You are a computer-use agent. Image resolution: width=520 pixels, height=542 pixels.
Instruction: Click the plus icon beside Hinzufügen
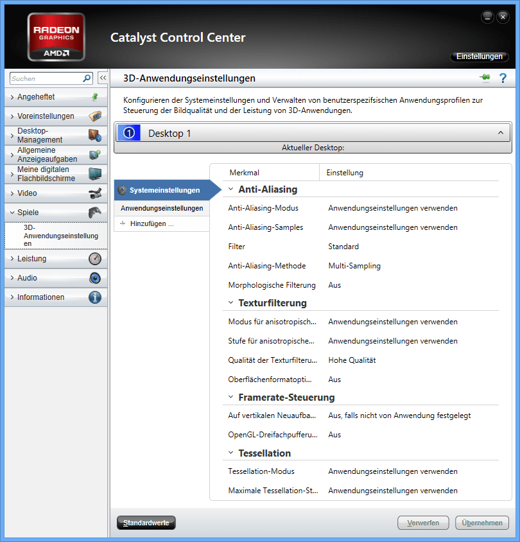tap(123, 223)
